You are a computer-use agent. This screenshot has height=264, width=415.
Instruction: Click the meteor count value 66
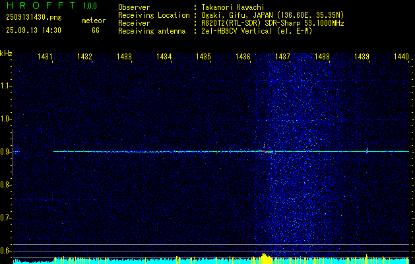pyautogui.click(x=96, y=30)
